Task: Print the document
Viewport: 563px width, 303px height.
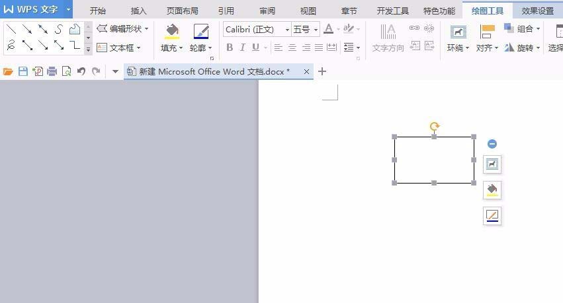Action: tap(52, 72)
